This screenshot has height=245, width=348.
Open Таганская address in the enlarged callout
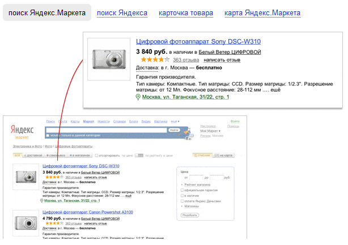coord(185,97)
